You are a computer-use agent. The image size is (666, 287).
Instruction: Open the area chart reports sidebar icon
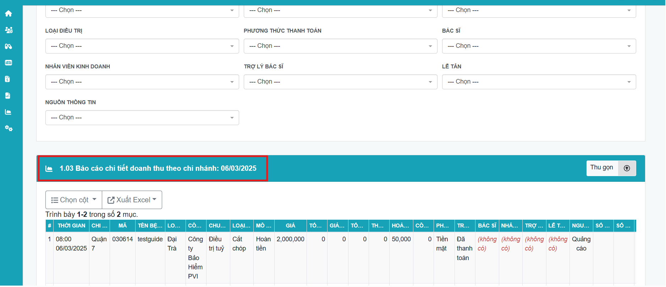[x=8, y=112]
